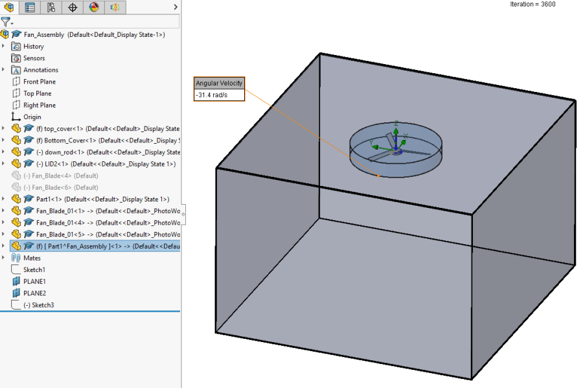
Task: Click the PLANE2 plane icon
Action: 16,293
